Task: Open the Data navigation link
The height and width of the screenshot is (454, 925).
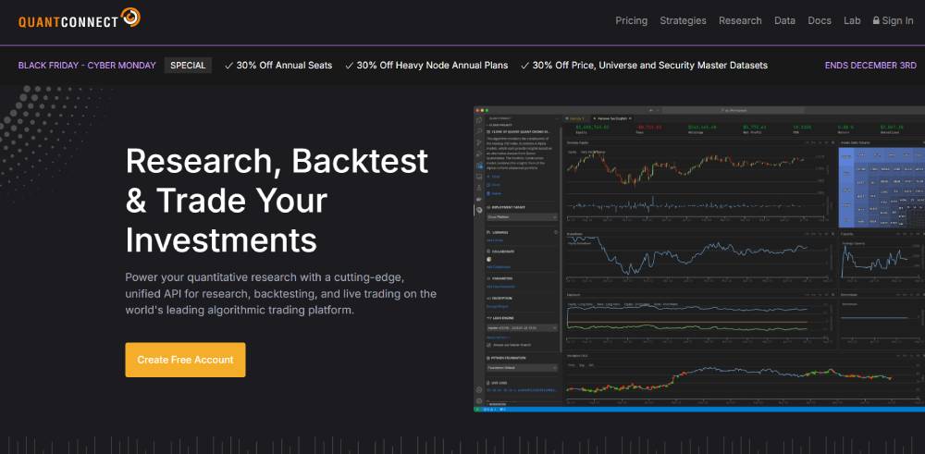Action: (784, 20)
